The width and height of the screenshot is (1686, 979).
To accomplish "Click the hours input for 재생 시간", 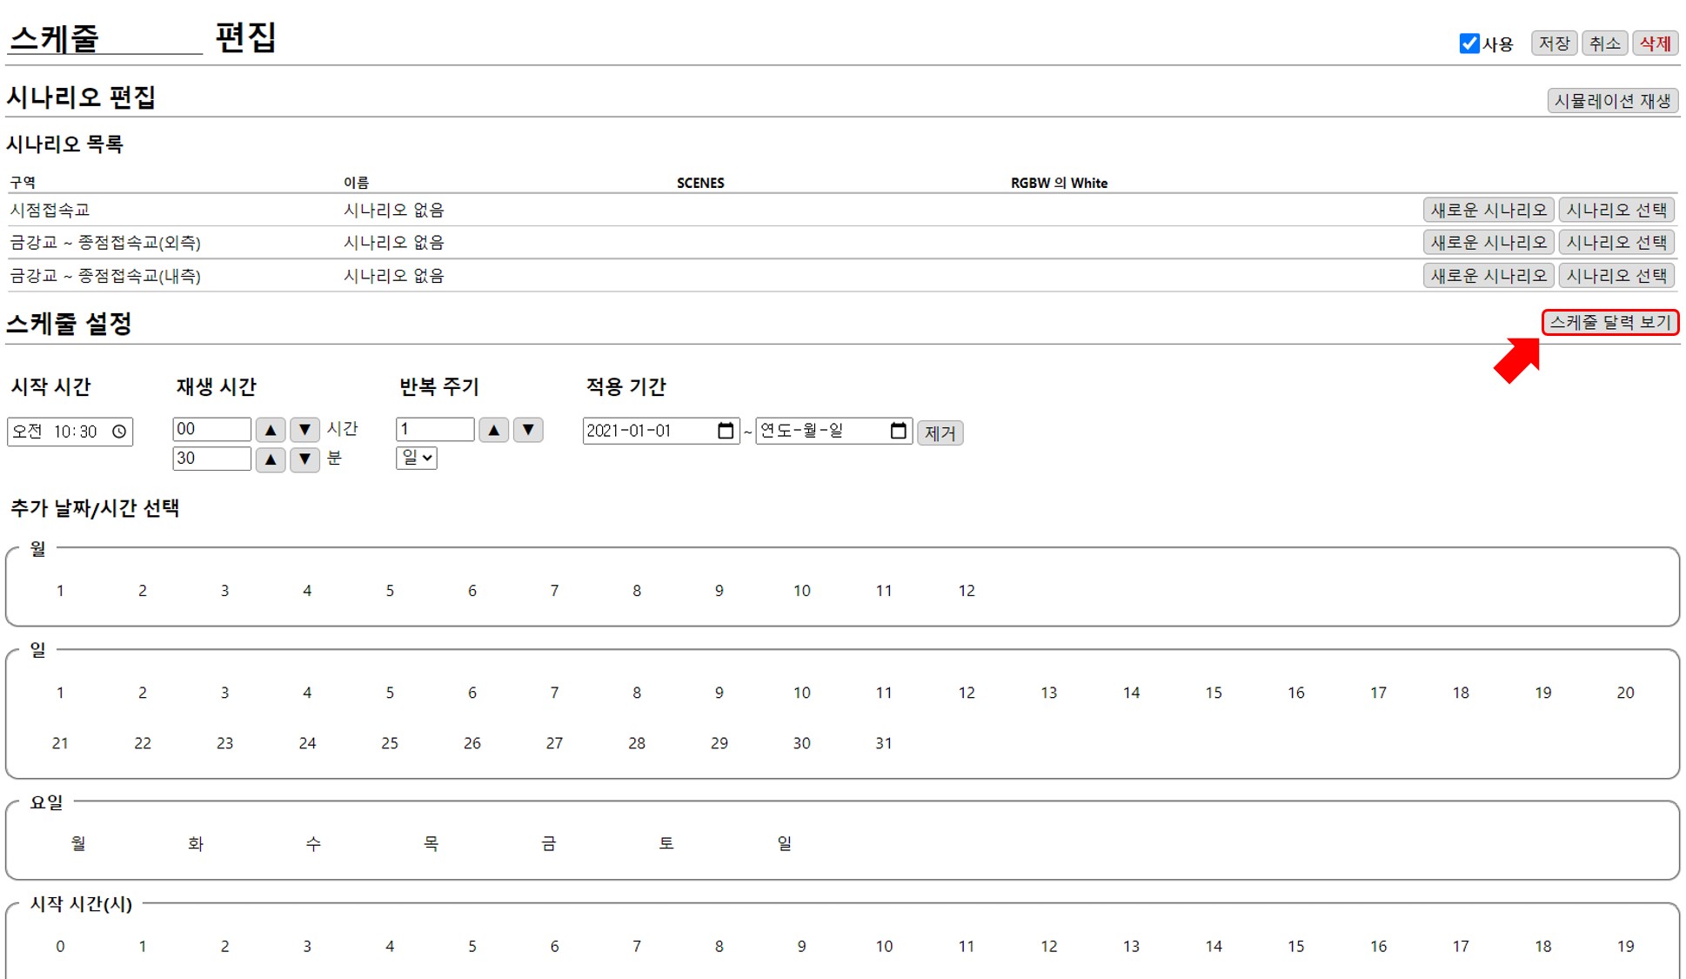I will click(211, 429).
